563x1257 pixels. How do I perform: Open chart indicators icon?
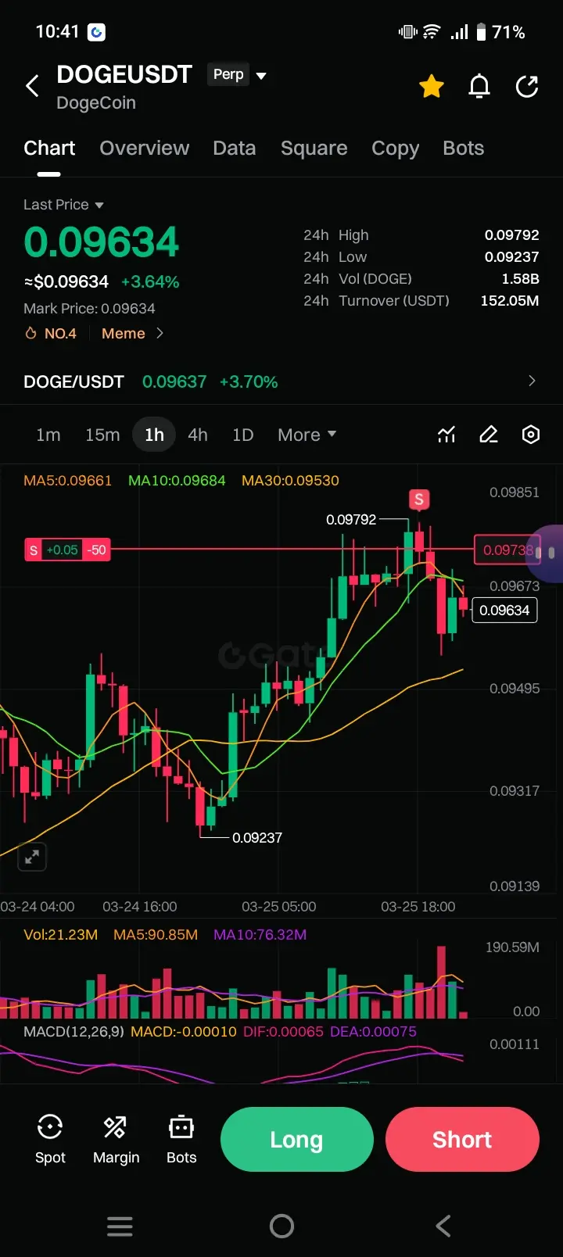[x=446, y=435]
